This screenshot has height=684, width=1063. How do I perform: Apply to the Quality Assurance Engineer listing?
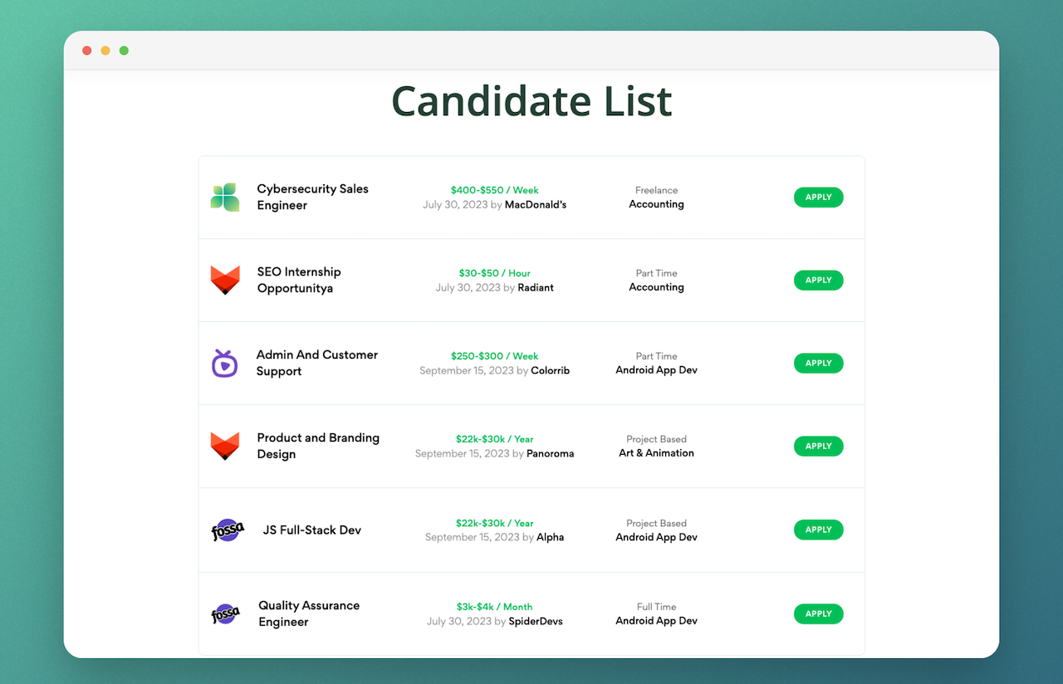pos(818,613)
